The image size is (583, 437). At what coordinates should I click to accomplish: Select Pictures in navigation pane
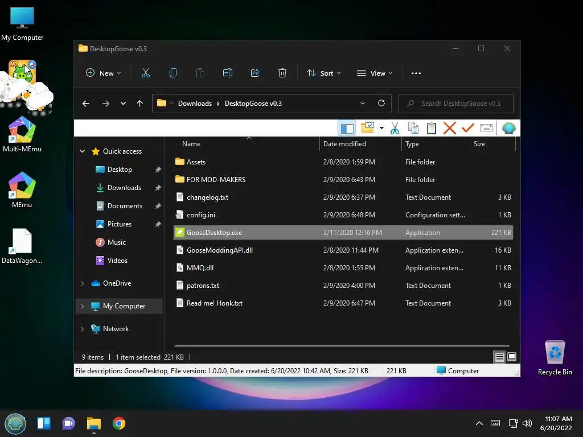point(120,224)
